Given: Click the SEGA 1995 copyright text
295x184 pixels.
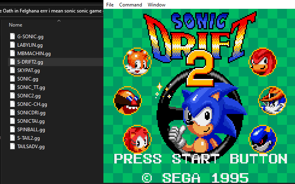Looking at the screenshot, I should tap(196, 178).
